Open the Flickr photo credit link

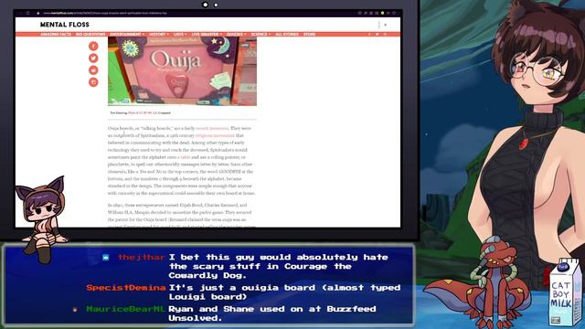[143, 112]
